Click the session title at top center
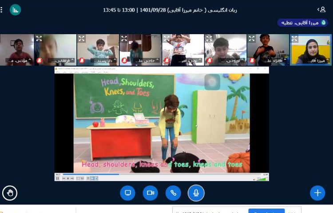The image size is (333, 213). point(170,10)
